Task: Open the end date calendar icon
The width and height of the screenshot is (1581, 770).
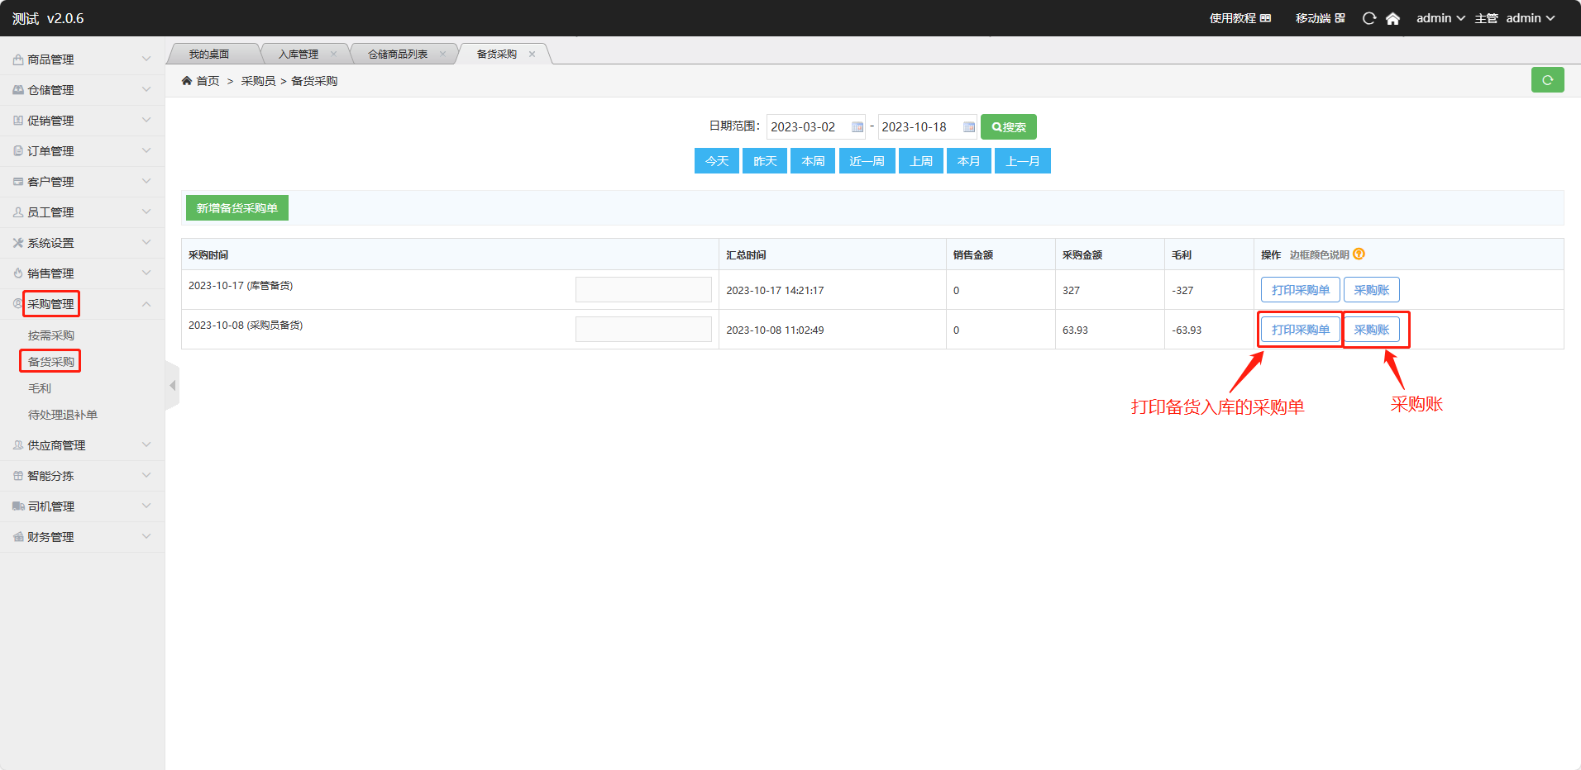Action: click(x=968, y=127)
